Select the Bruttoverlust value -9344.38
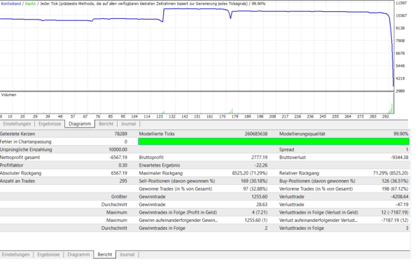420x269 pixels. (x=400, y=158)
